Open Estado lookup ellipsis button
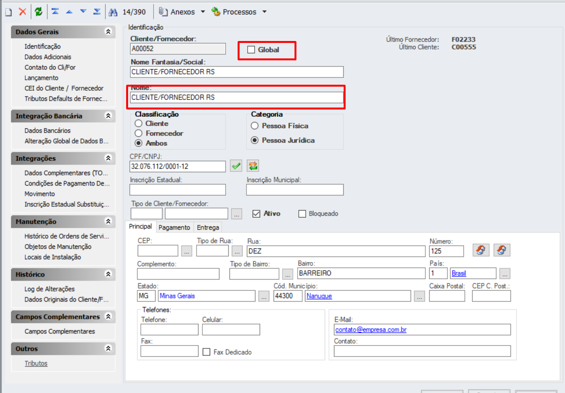The height and width of the screenshot is (393, 565). pos(264,296)
